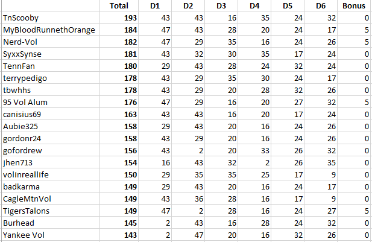Click the D4 column header
372x242 pixels.
(x=254, y=6)
